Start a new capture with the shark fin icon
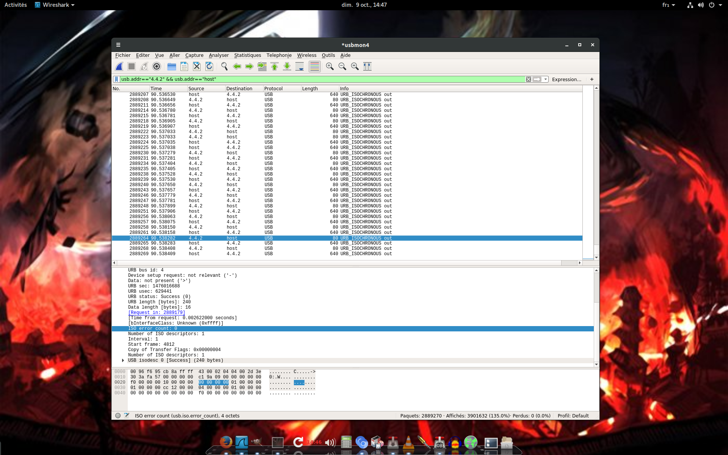 [119, 67]
